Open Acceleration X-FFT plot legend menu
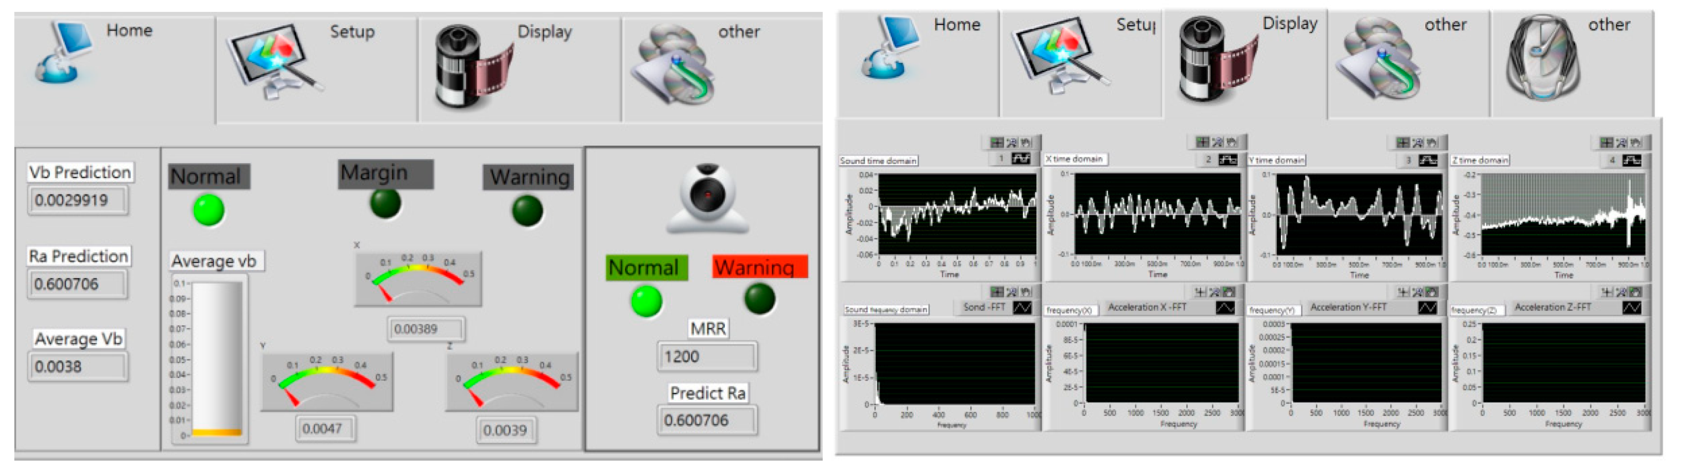Image resolution: width=1686 pixels, height=470 pixels. coord(1224,308)
